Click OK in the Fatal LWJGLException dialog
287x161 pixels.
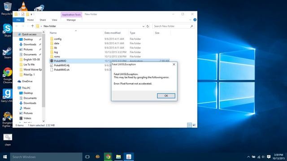coord(166,96)
